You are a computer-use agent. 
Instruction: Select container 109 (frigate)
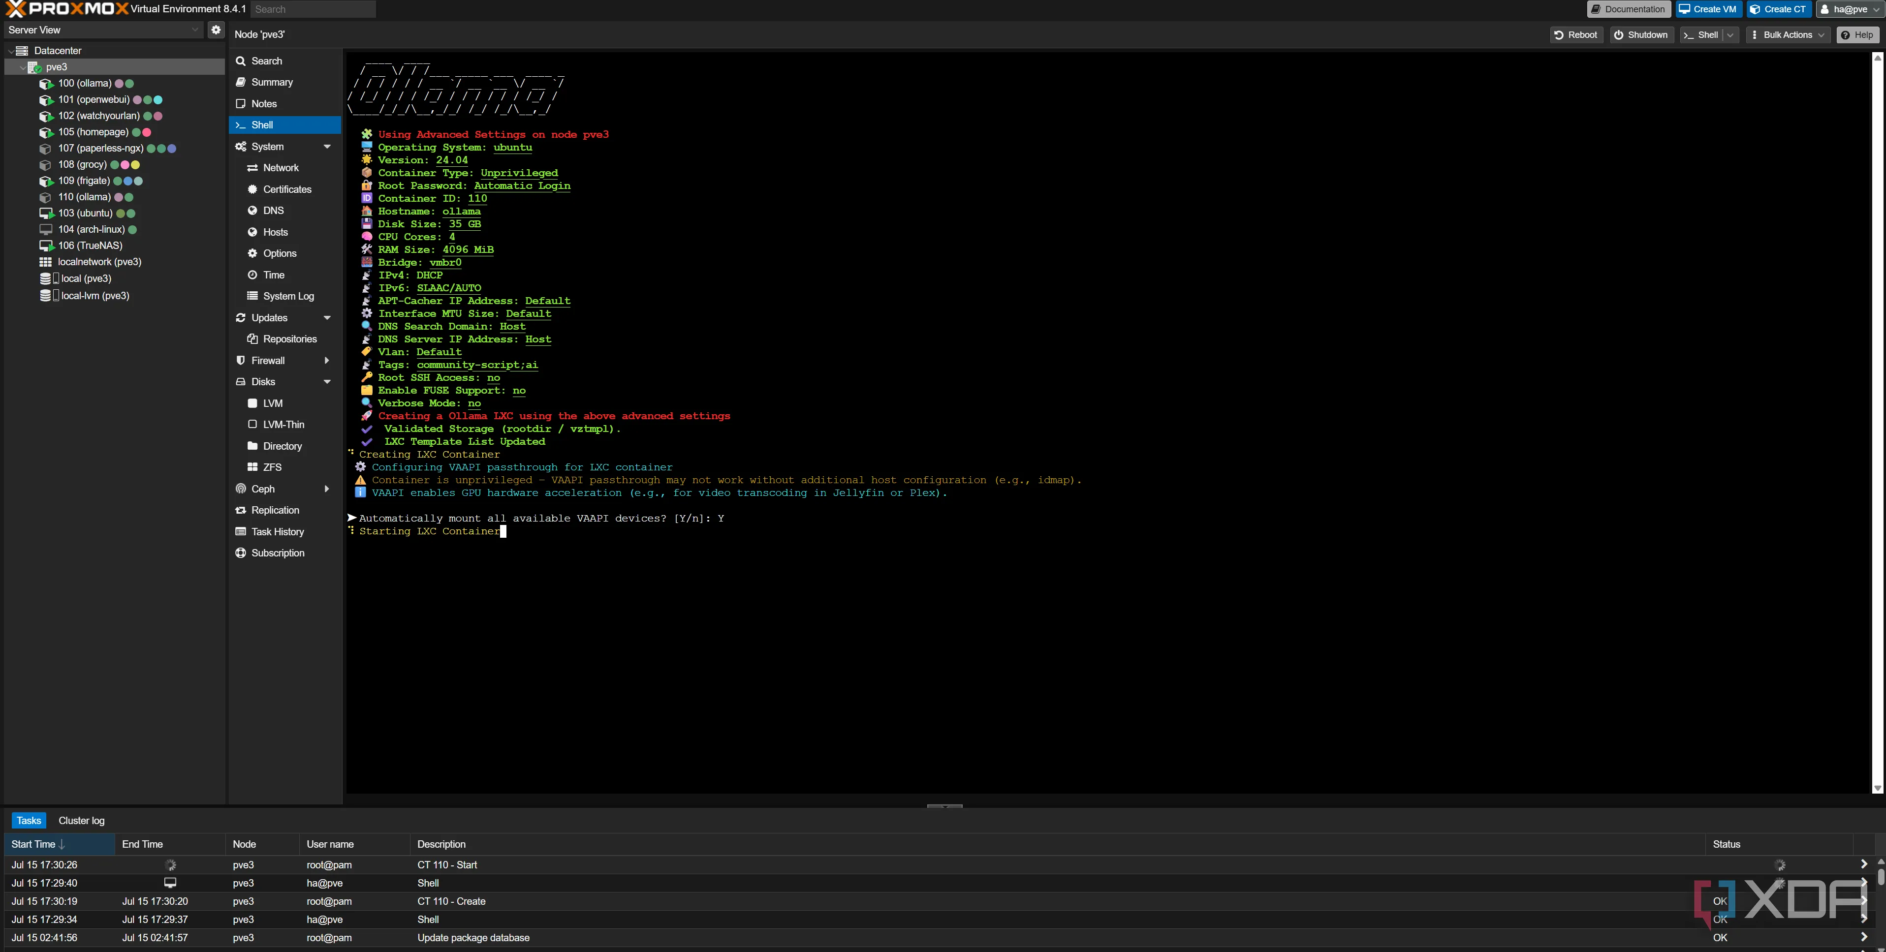click(84, 181)
